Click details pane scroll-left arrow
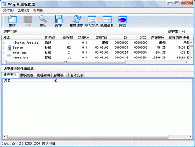This screenshot has height=147, width=195. [5, 137]
